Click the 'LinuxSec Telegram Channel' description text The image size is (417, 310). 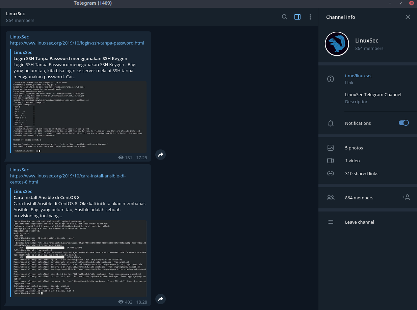(x=373, y=94)
